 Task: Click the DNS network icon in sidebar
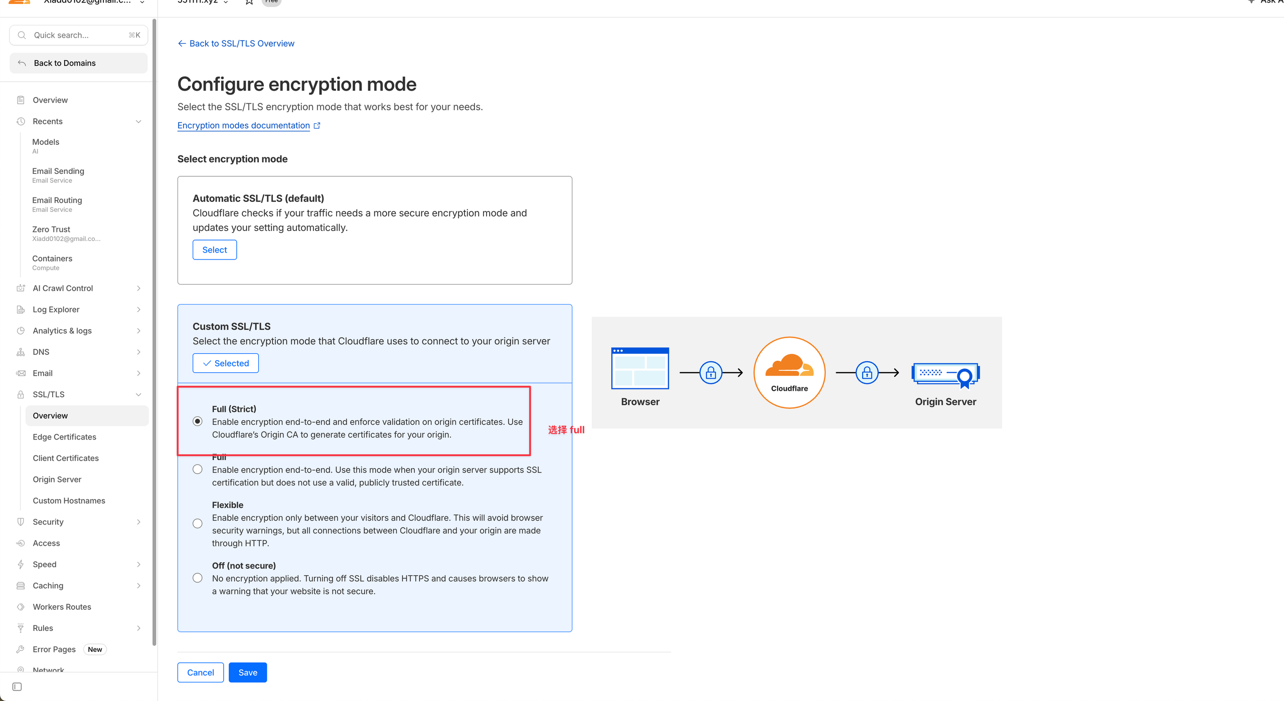click(x=21, y=352)
